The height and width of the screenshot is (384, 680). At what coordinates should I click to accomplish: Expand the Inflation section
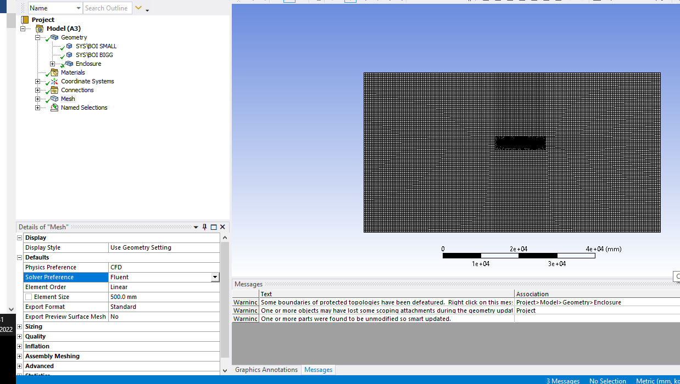tap(20, 346)
